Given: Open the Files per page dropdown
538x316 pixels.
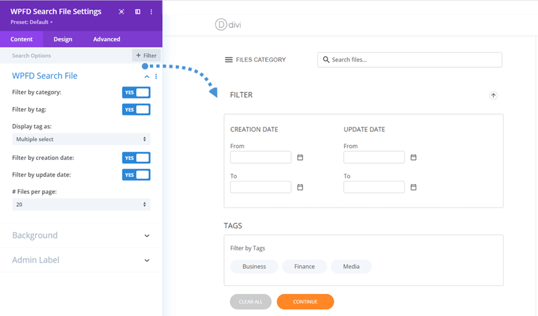Looking at the screenshot, I should click(x=81, y=204).
